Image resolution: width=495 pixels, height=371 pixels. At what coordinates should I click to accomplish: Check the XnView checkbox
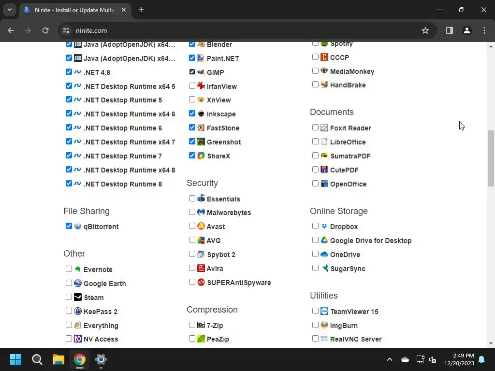(x=192, y=100)
